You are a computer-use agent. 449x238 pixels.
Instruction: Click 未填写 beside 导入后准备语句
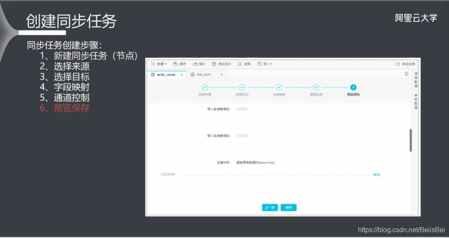[242, 136]
